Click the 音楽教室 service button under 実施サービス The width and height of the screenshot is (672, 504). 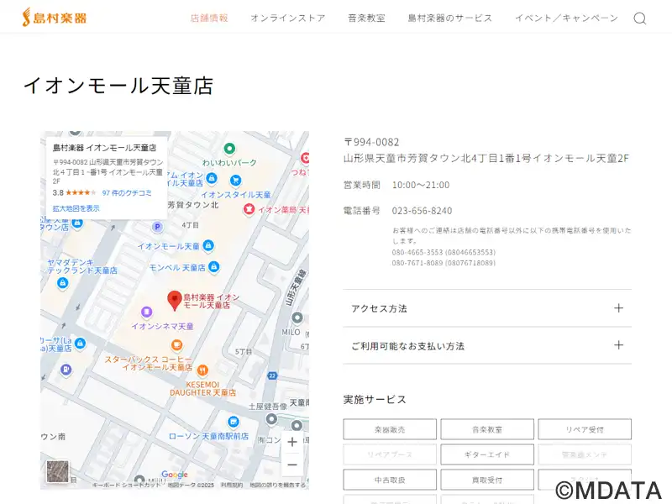coord(487,429)
